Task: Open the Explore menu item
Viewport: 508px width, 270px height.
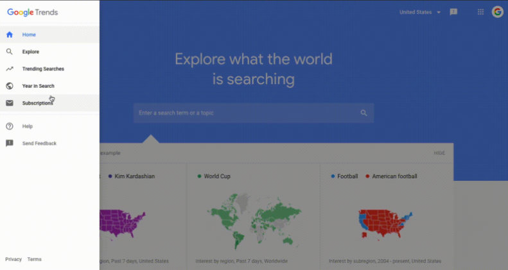Action: point(49,52)
